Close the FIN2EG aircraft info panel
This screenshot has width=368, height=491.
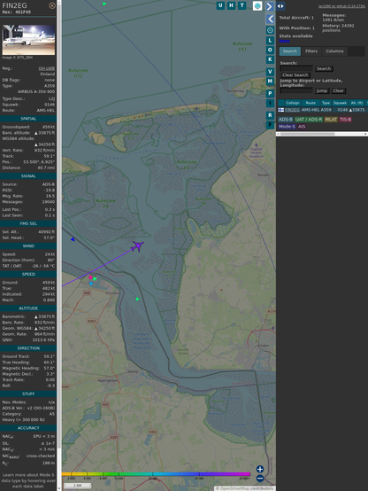52,5
